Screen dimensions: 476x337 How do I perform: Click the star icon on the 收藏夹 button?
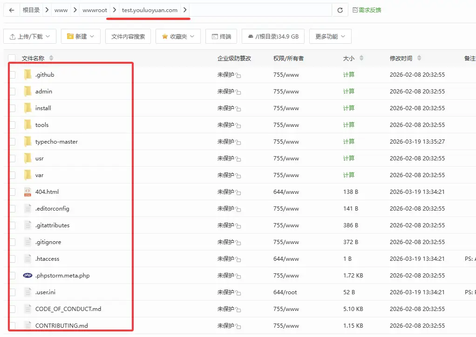[x=164, y=36]
